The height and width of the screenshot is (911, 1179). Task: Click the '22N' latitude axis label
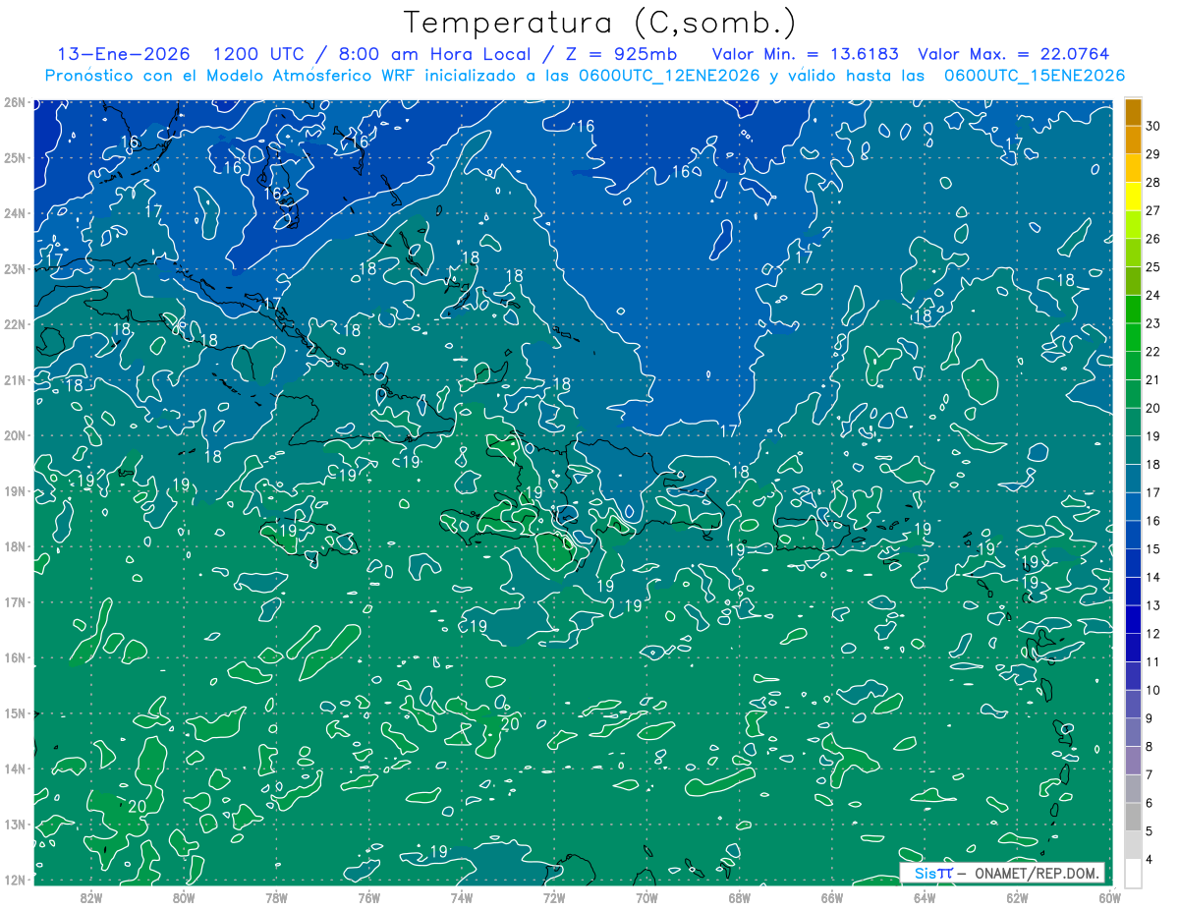(15, 324)
